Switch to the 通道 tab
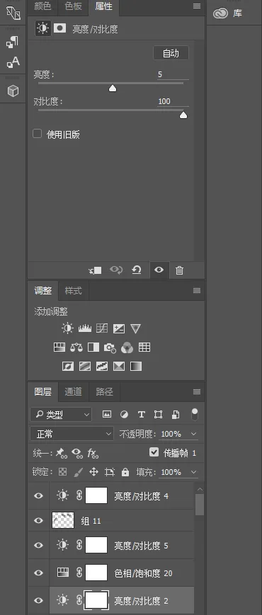 coord(74,391)
